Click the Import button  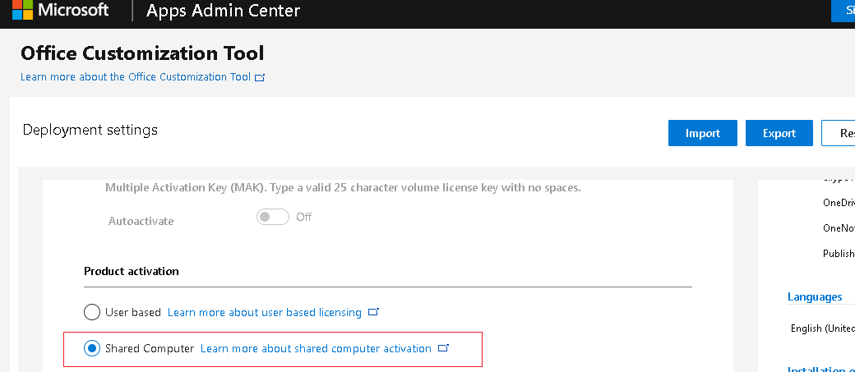[703, 133]
